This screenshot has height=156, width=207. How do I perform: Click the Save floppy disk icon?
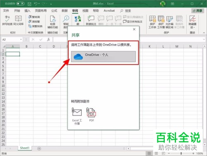(29, 4)
